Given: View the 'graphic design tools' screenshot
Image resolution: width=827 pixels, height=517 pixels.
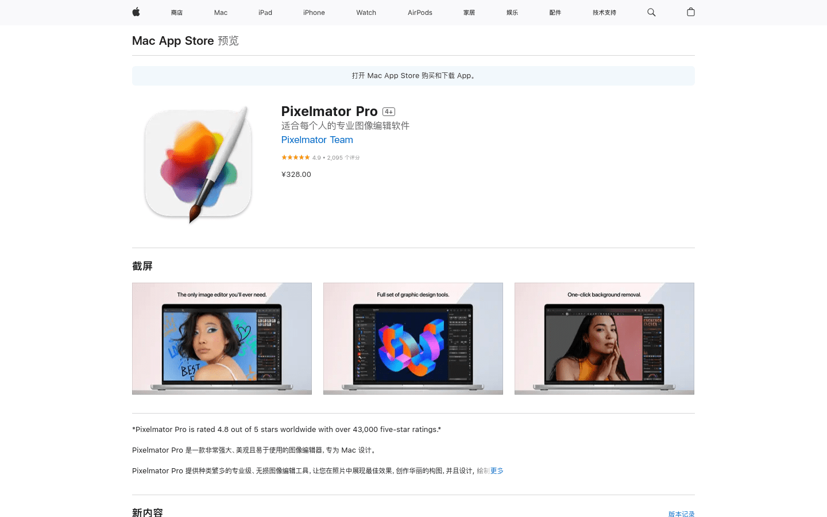Looking at the screenshot, I should click(x=413, y=338).
